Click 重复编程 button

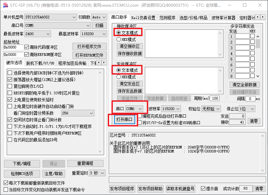click(85, 163)
